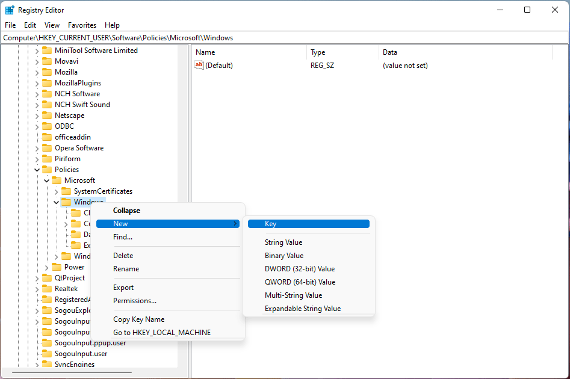Select Binary Value in the submenu

[x=309, y=256]
